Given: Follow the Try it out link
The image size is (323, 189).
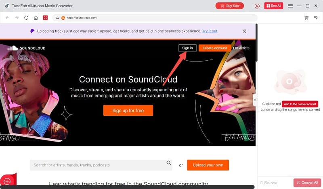Looking at the screenshot, I should tap(210, 31).
